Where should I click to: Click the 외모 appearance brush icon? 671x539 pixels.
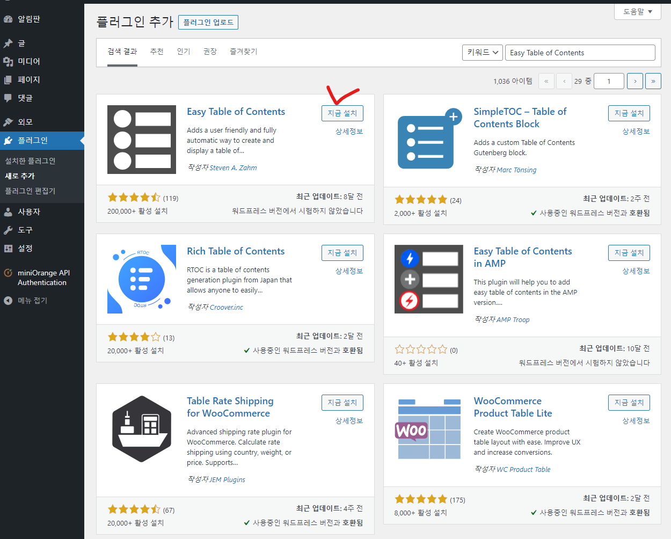(x=8, y=122)
